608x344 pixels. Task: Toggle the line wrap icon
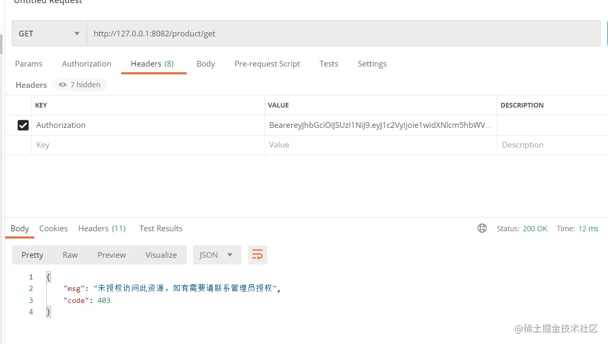[257, 255]
